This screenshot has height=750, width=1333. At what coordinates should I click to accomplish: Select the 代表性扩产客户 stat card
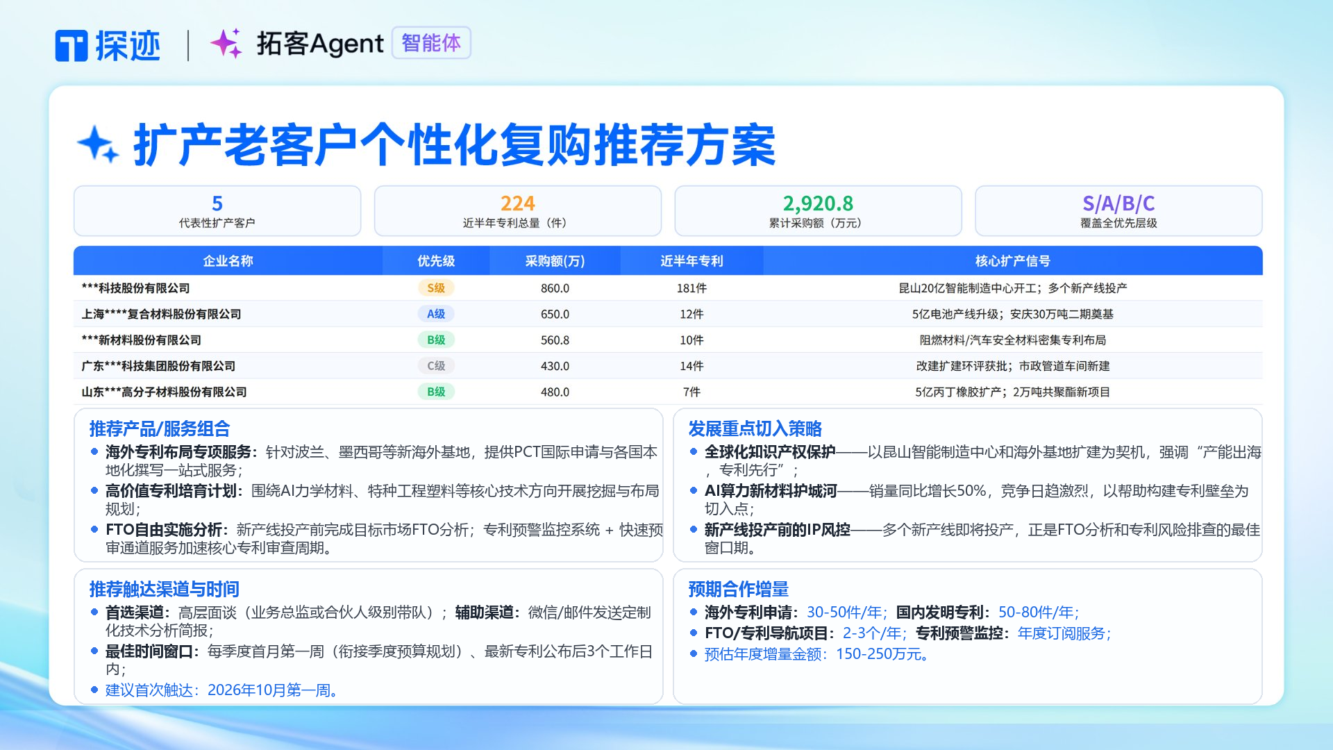(x=217, y=211)
